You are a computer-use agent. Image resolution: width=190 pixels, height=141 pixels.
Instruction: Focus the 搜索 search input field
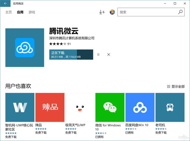pyautogui.click(x=147, y=12)
